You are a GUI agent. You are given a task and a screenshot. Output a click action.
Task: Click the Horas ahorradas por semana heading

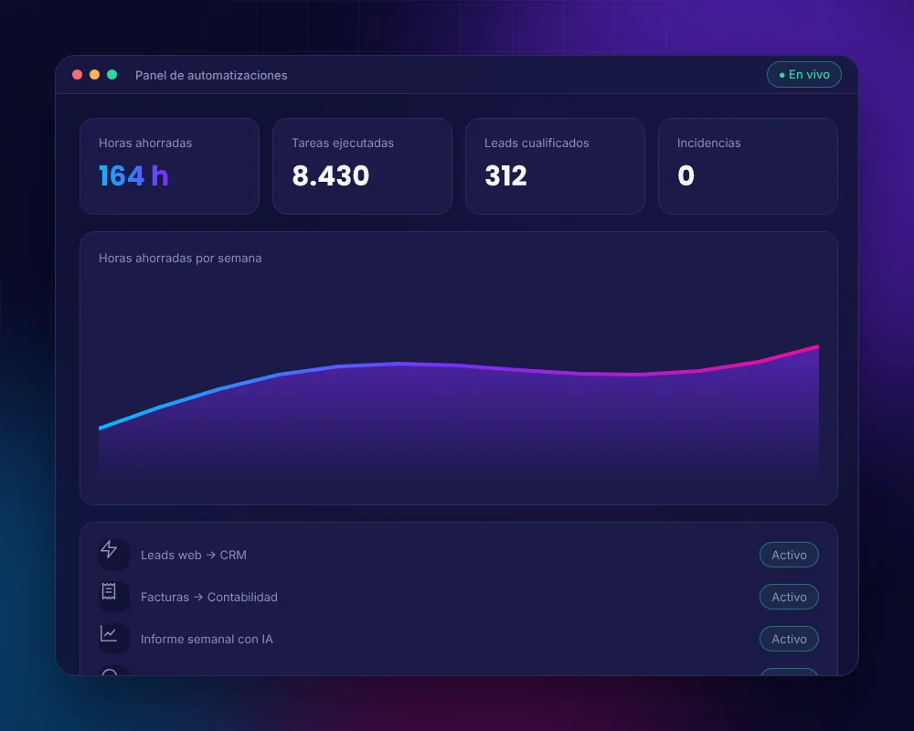tap(180, 259)
